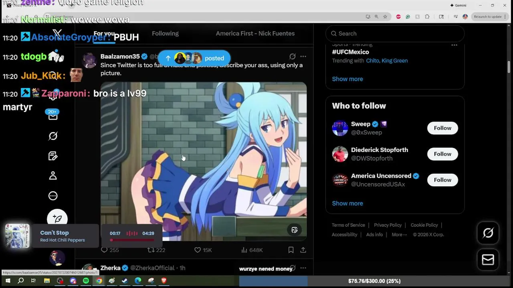The width and height of the screenshot is (513, 288).
Task: Switch to the For you tab
Action: [104, 33]
